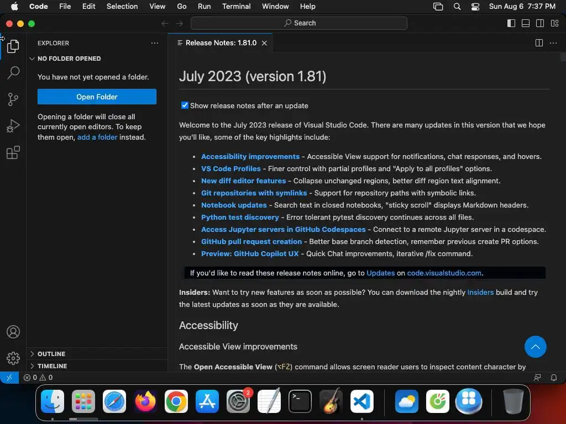Open the Customize Layout icon
This screenshot has width=566, height=424.
[x=555, y=23]
